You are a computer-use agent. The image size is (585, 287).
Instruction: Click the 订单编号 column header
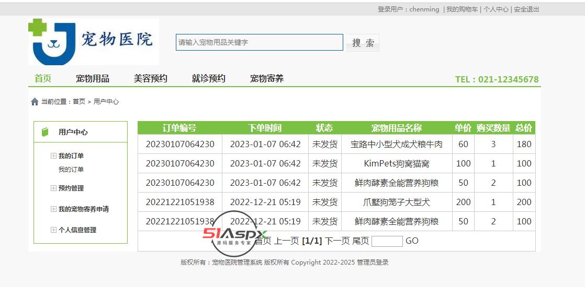coord(179,128)
